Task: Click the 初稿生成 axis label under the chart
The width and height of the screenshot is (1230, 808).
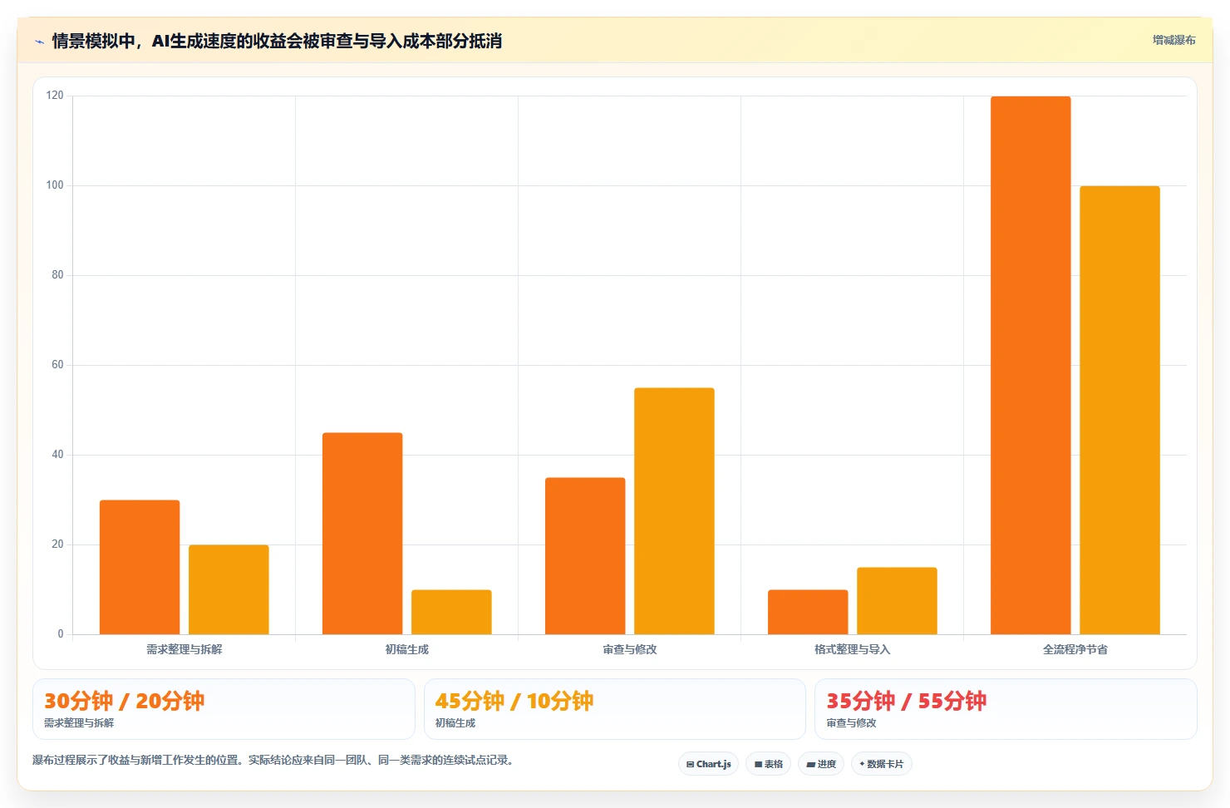Action: 407,649
